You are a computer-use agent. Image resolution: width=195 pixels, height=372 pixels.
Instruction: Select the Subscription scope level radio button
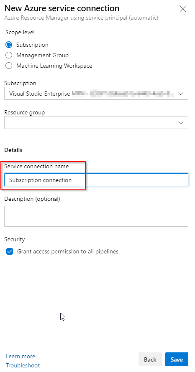pyautogui.click(x=9, y=45)
